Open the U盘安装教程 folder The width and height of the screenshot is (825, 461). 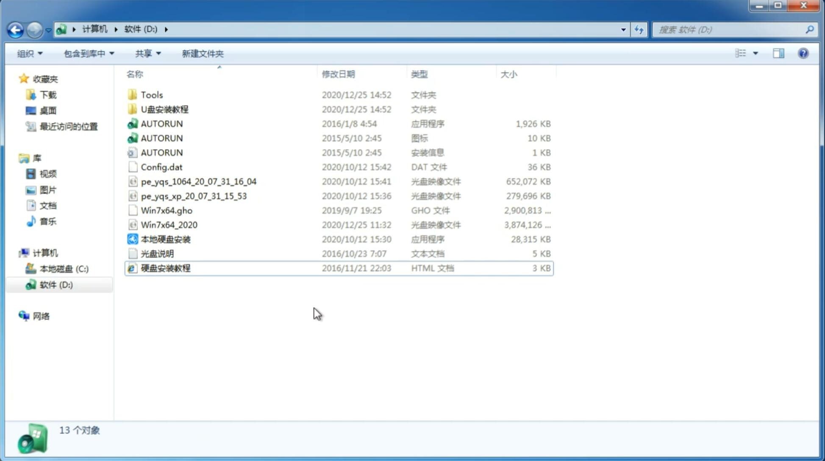[165, 109]
